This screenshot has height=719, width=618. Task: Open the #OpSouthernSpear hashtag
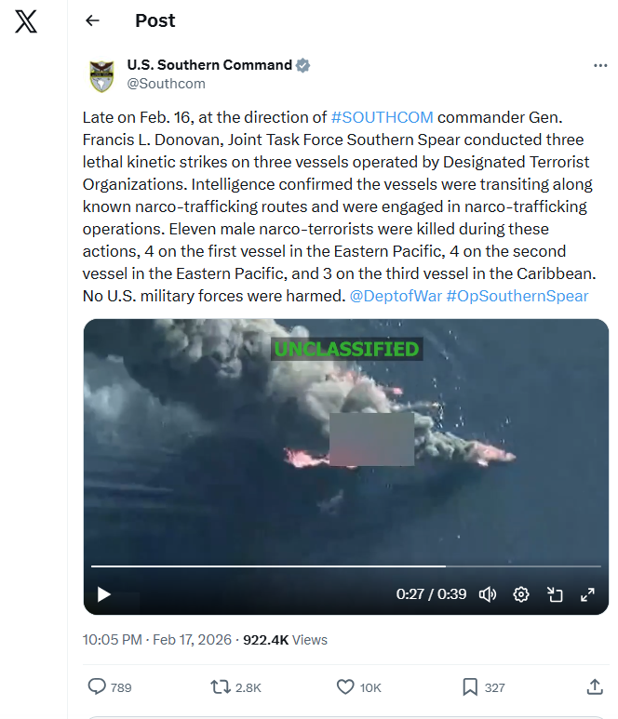coord(517,296)
